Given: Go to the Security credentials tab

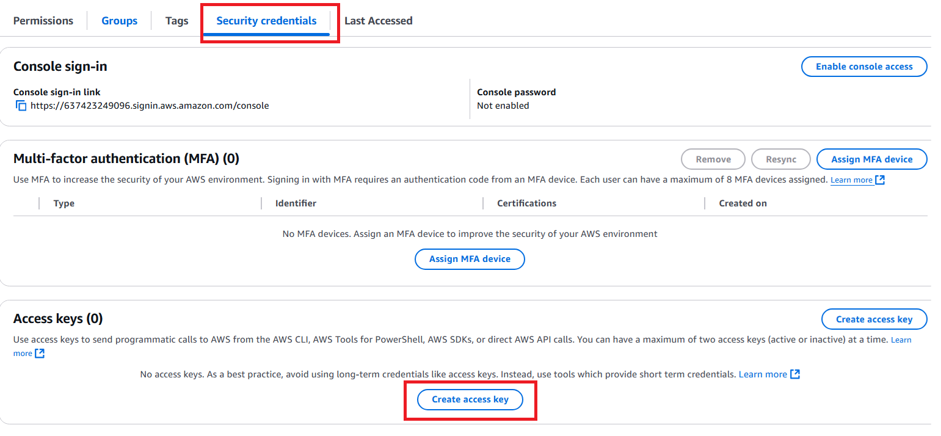Looking at the screenshot, I should (x=266, y=21).
